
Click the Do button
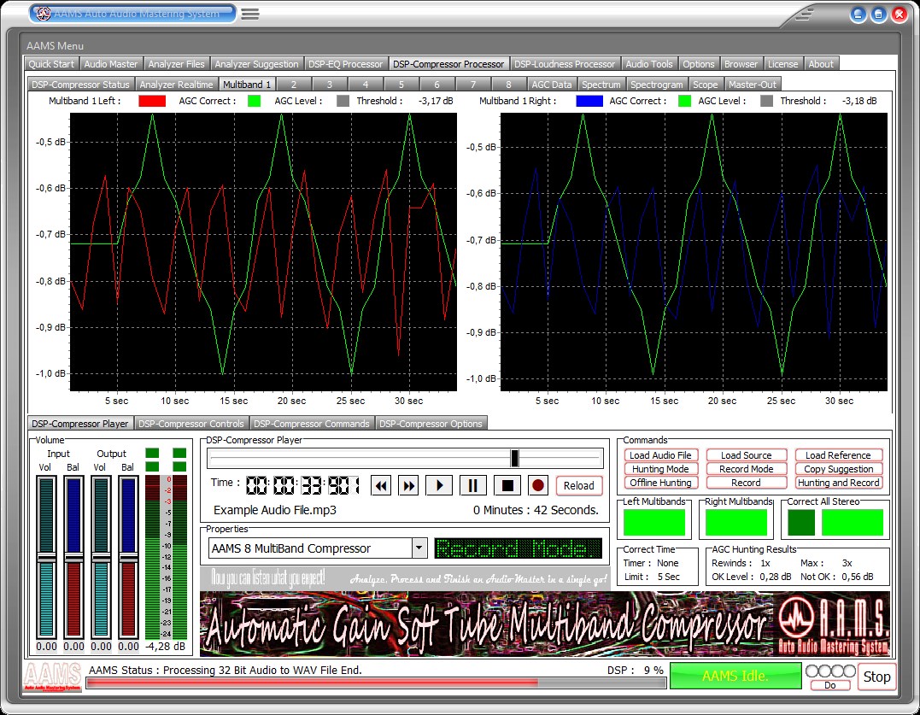pos(829,685)
